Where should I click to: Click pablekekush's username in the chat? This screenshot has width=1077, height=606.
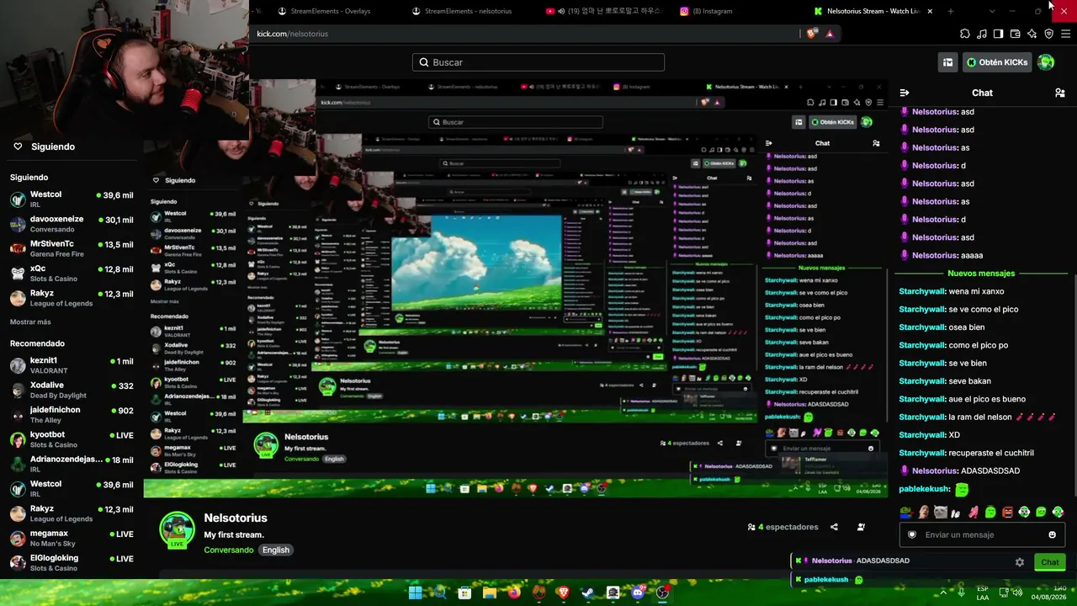tap(924, 489)
